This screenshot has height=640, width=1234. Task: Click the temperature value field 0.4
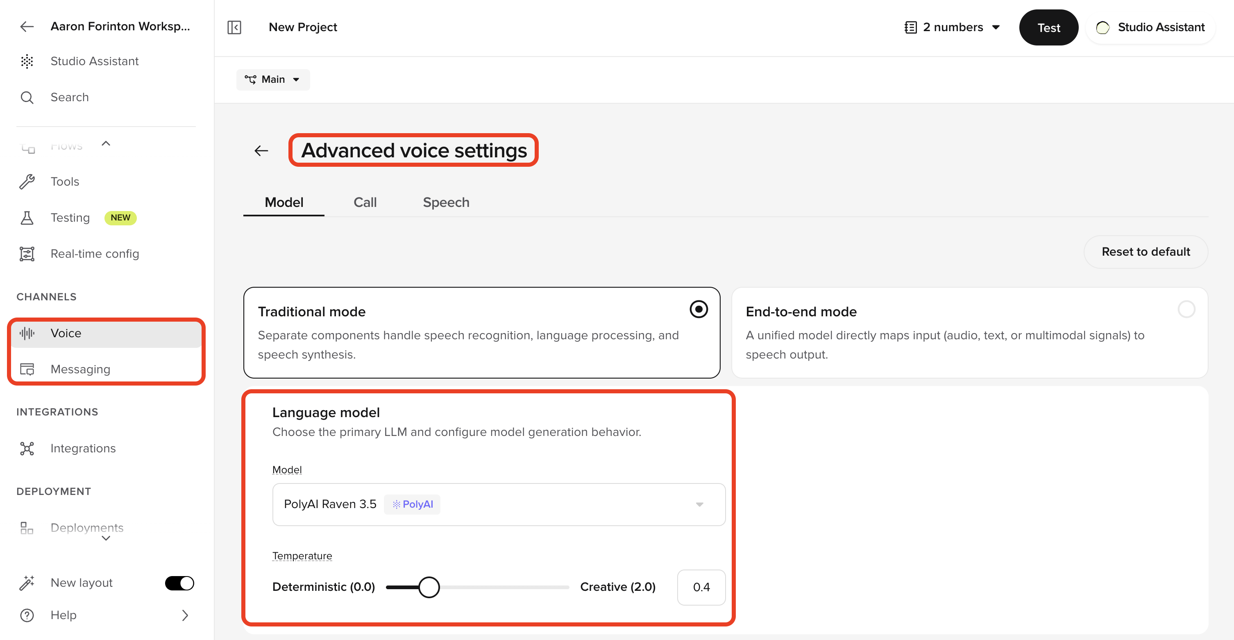coord(701,587)
